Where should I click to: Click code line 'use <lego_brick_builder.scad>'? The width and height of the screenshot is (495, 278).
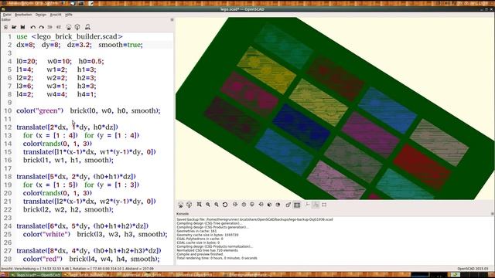coord(70,36)
